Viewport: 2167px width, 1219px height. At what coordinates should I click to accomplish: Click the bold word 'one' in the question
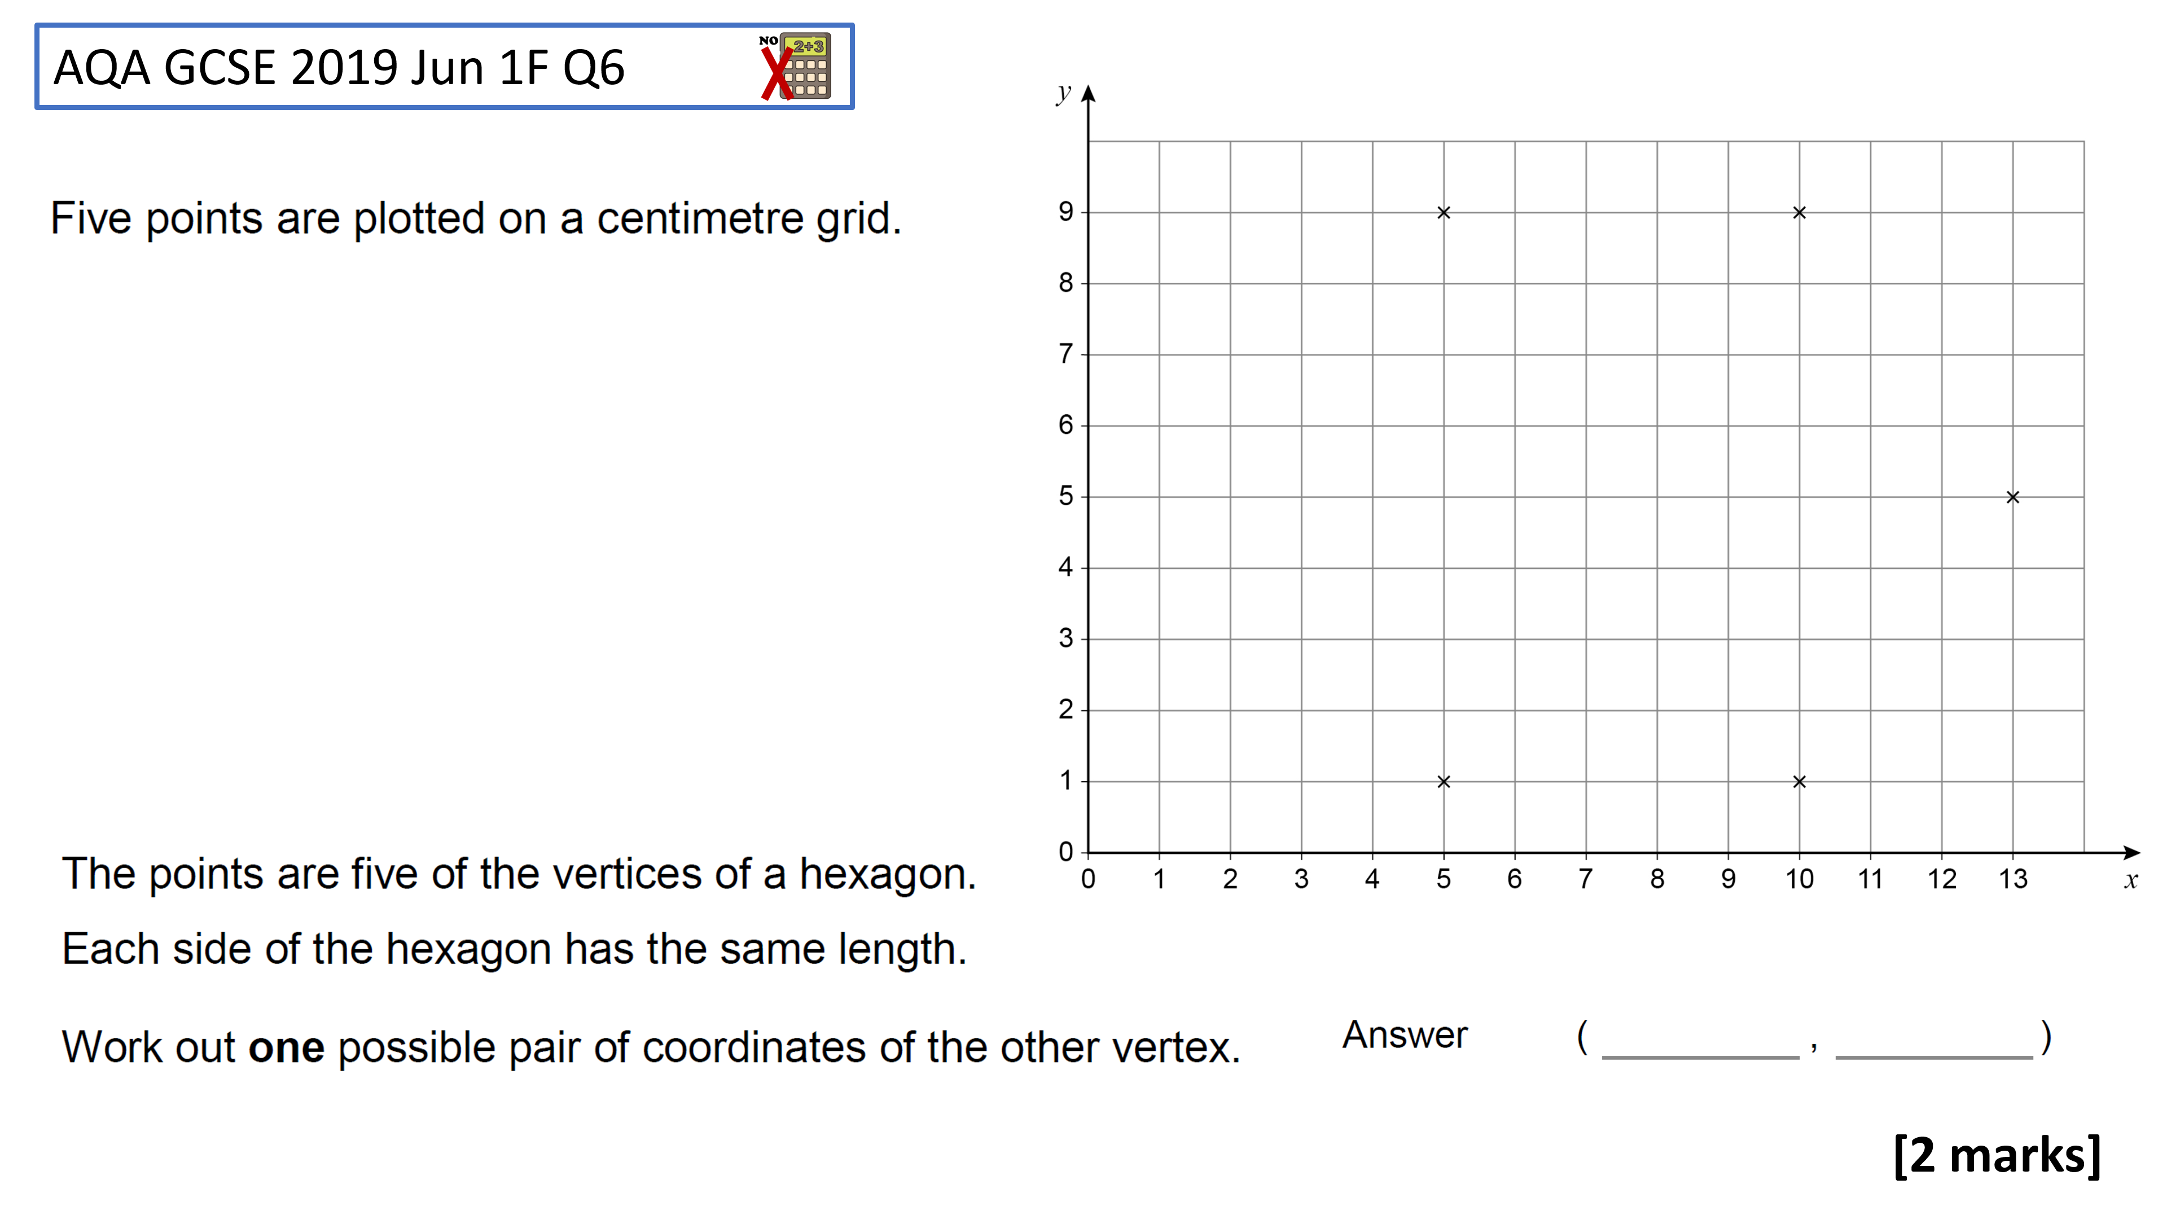click(x=287, y=1047)
